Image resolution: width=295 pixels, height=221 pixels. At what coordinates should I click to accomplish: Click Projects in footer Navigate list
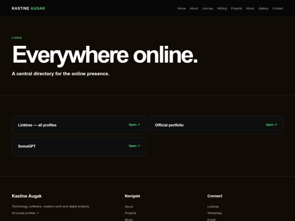(x=131, y=213)
